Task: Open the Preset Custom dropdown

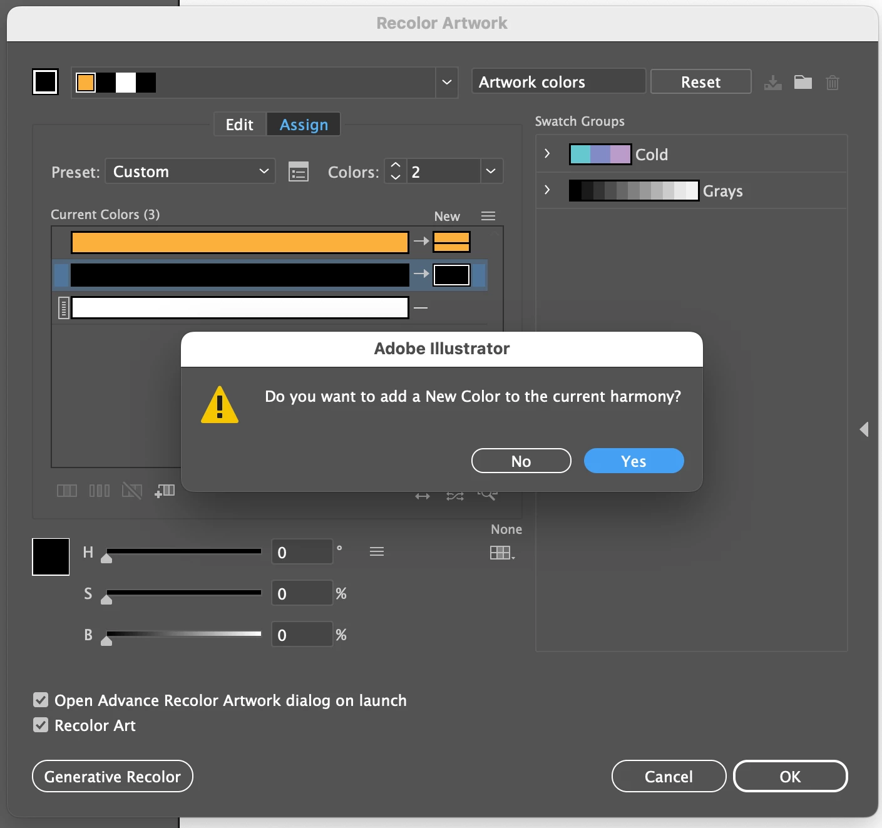Action: pos(190,171)
